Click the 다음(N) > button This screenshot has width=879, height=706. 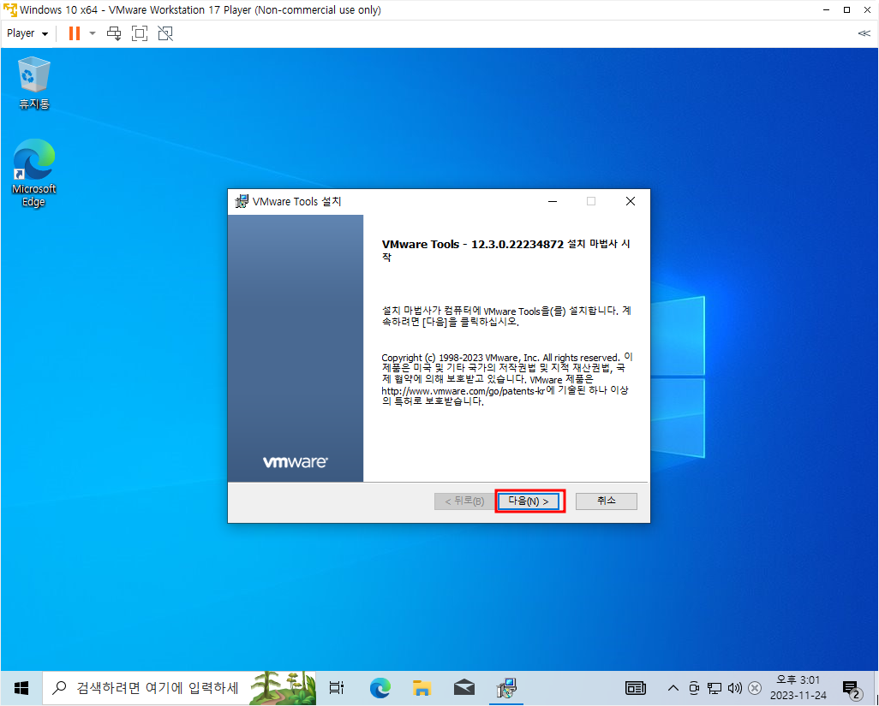529,501
